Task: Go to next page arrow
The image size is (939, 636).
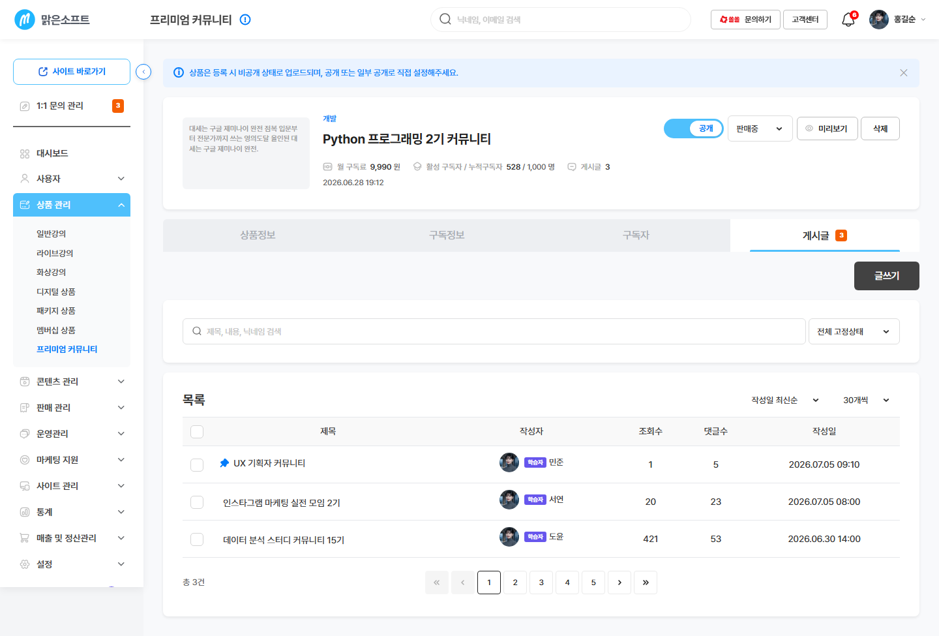Action: (619, 583)
